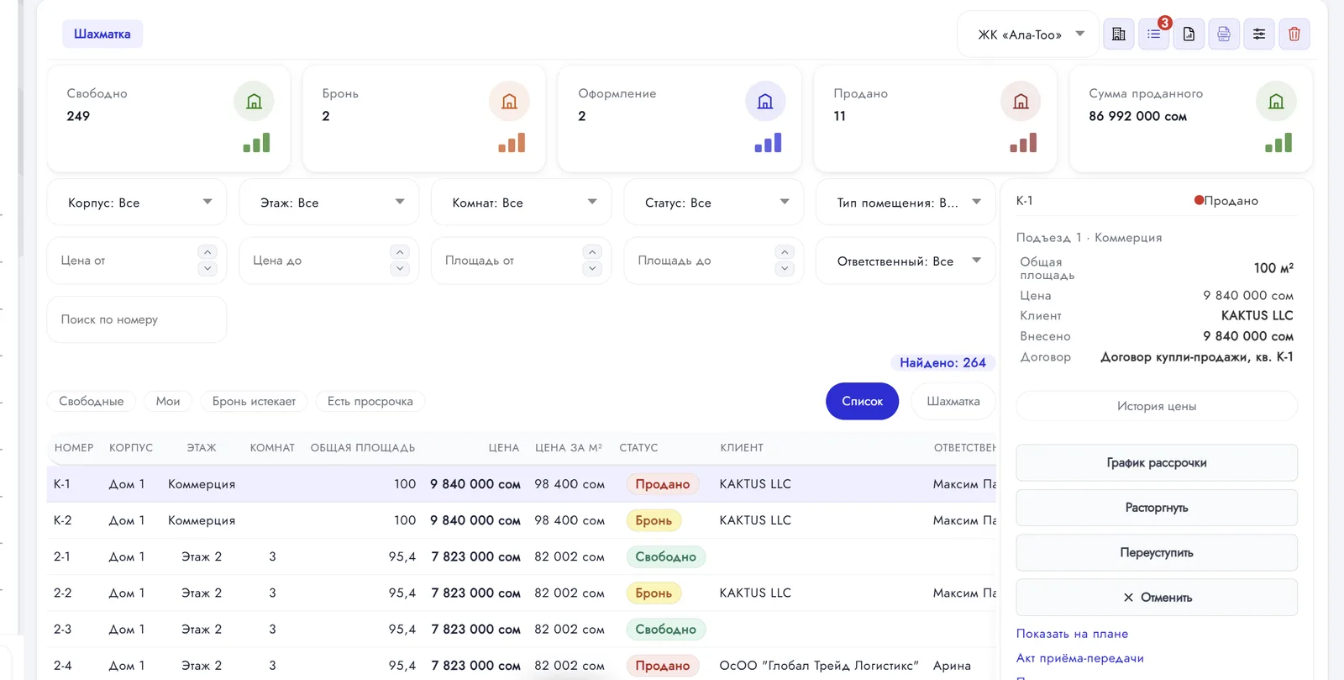Click the red trash delete icon
Viewport: 1344px width, 680px height.
click(1294, 34)
